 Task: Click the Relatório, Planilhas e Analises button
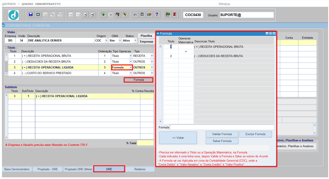point(296,146)
